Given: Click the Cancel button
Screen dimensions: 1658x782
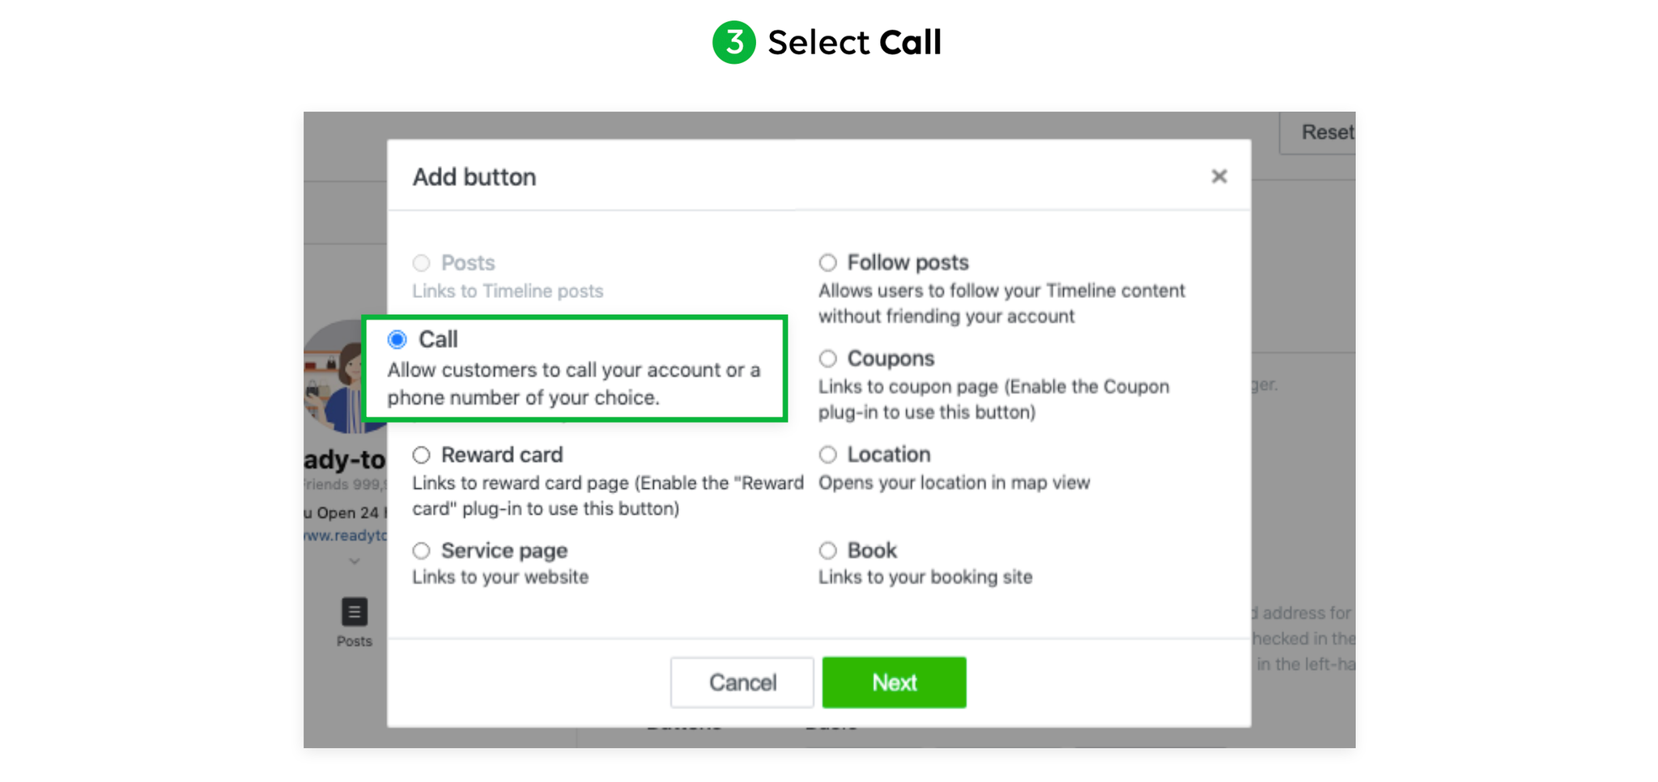Looking at the screenshot, I should (742, 682).
